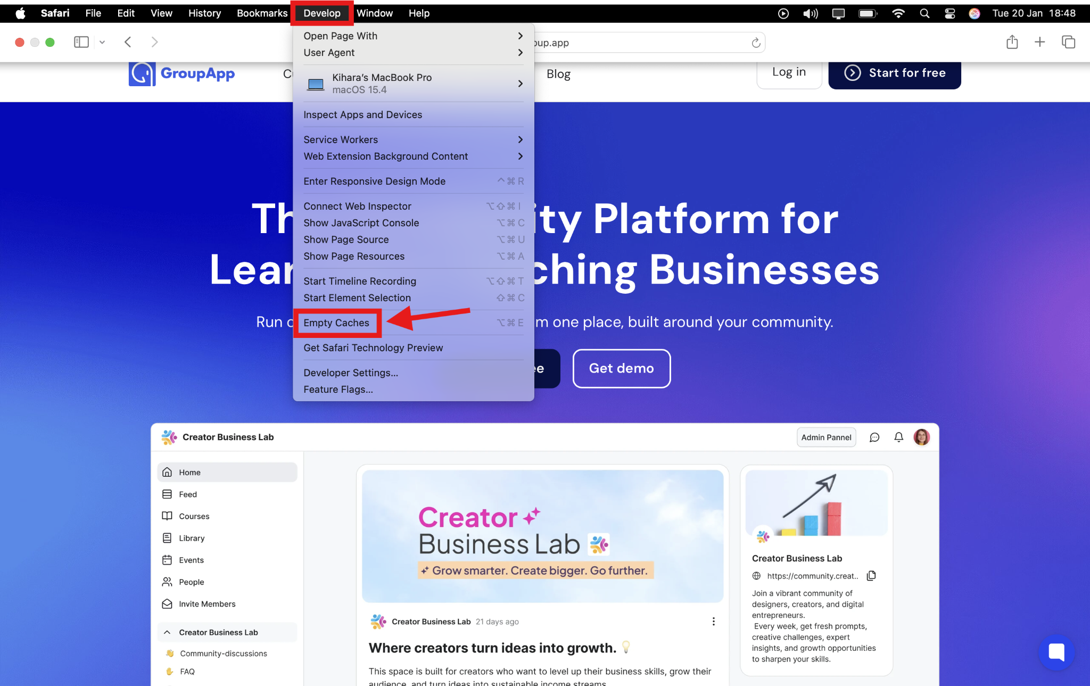Image resolution: width=1090 pixels, height=686 pixels.
Task: Click the Log in button
Action: point(789,72)
